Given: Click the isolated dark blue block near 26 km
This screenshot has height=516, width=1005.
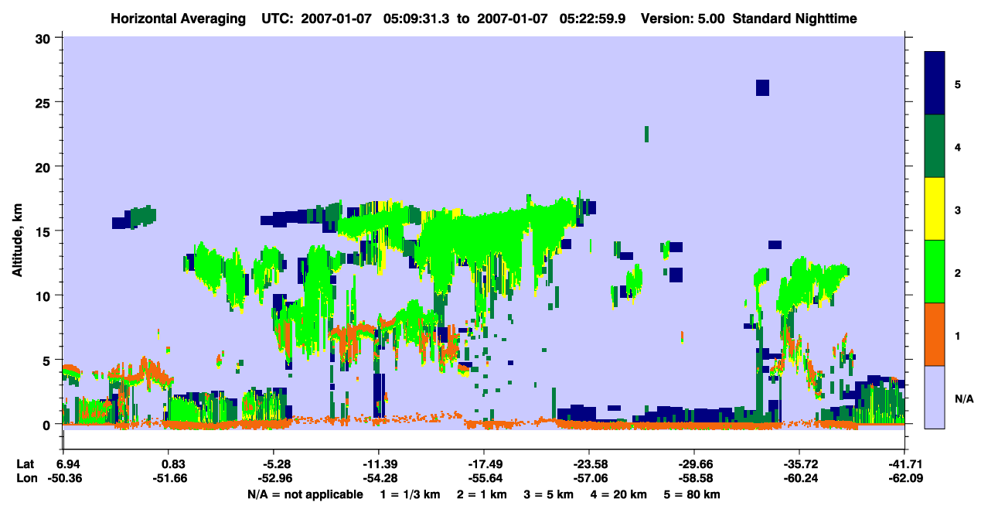Looking at the screenshot, I should (x=762, y=87).
